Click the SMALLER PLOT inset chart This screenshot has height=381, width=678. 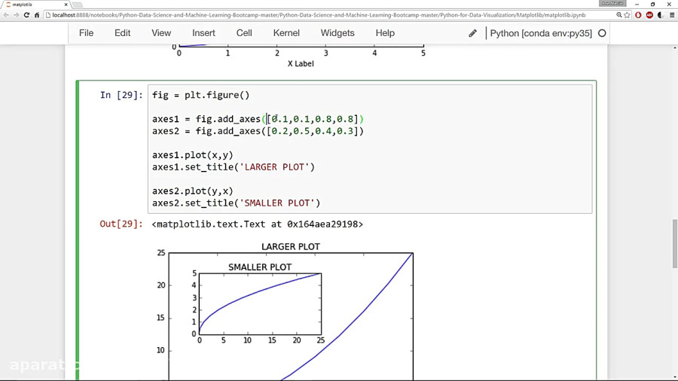260,303
